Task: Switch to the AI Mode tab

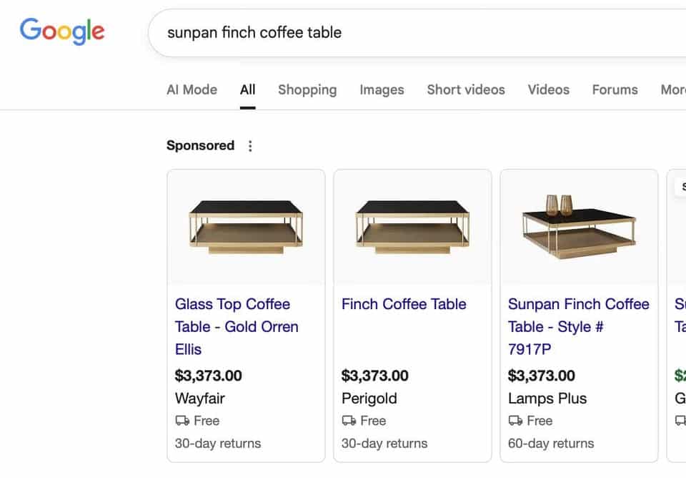Action: click(x=192, y=89)
